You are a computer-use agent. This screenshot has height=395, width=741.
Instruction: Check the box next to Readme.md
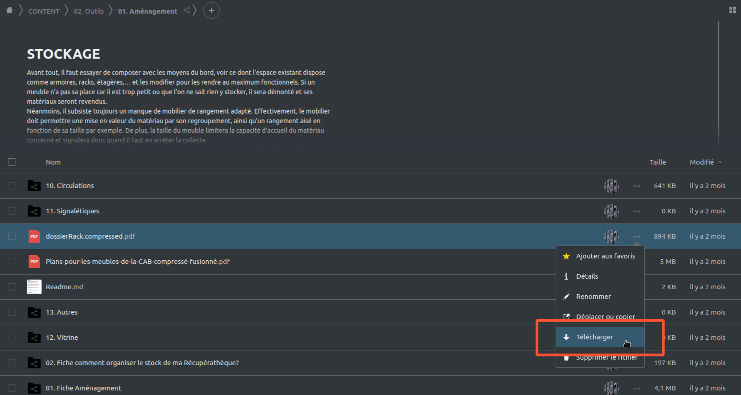click(x=12, y=287)
